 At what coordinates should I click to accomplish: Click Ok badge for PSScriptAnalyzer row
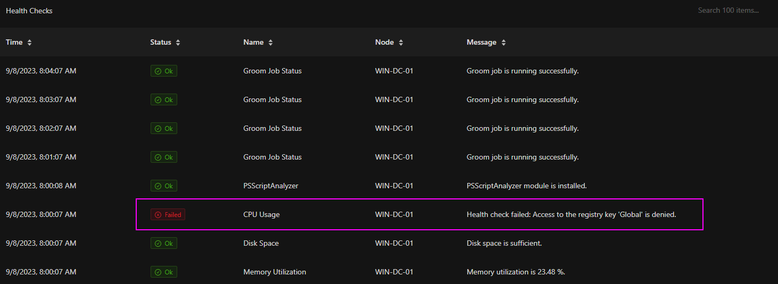tap(164, 186)
